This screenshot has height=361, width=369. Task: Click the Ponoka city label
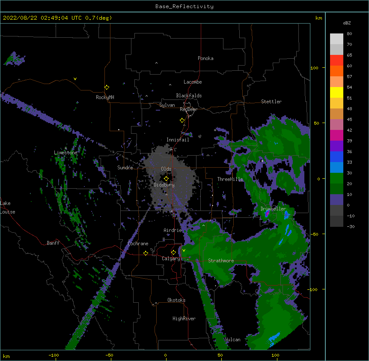(205, 58)
